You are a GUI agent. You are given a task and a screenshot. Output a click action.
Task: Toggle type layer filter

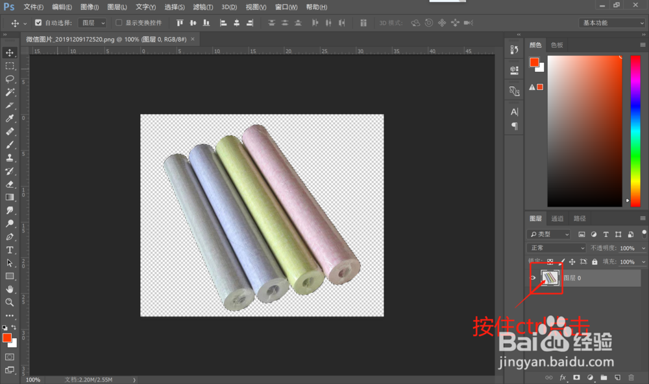point(606,234)
